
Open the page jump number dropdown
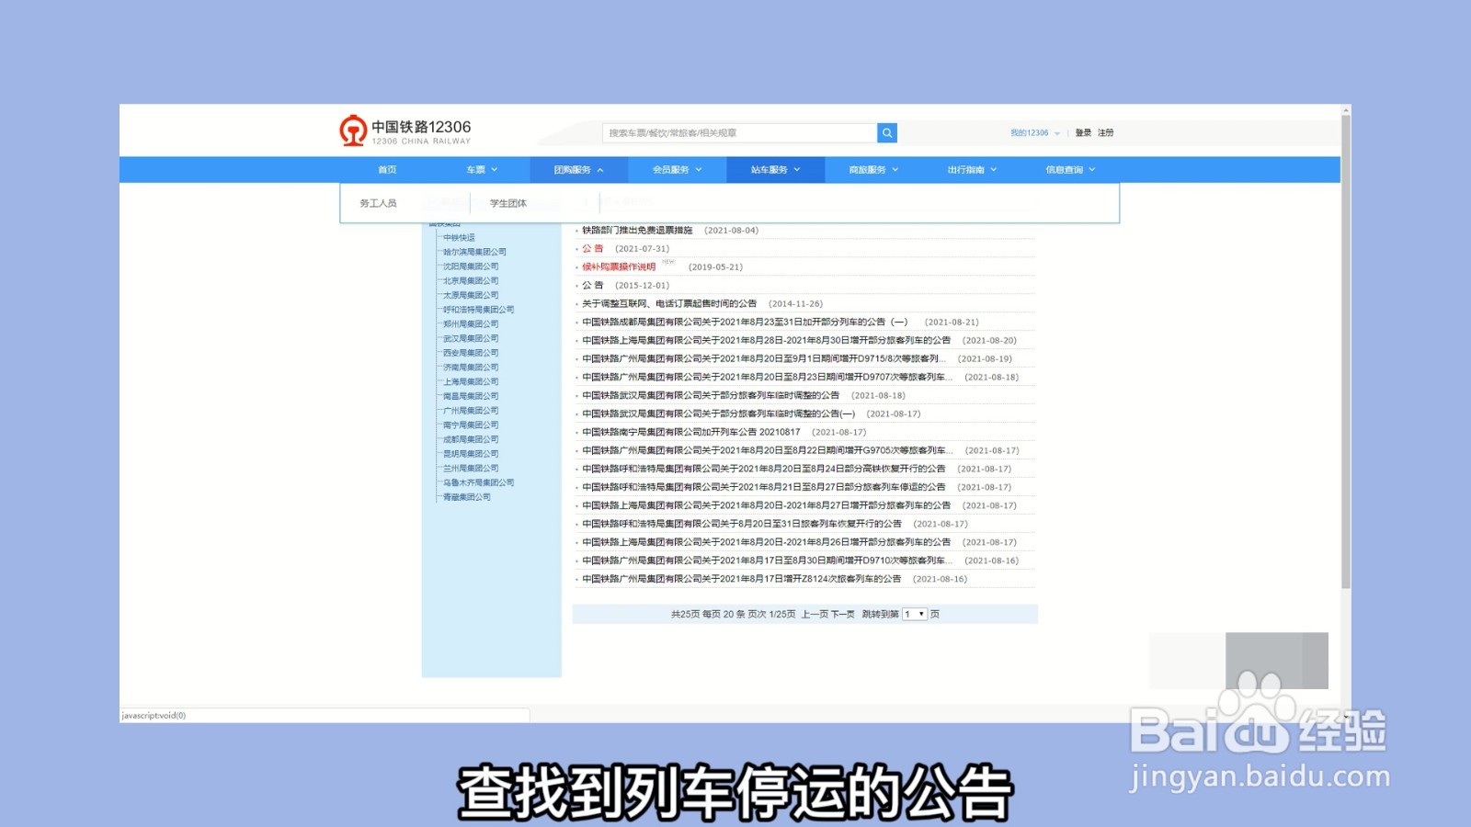click(913, 613)
